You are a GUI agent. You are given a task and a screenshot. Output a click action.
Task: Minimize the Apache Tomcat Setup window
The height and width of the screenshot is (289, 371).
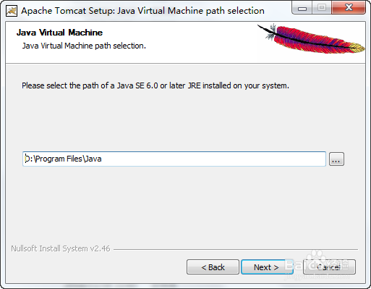pos(302,8)
